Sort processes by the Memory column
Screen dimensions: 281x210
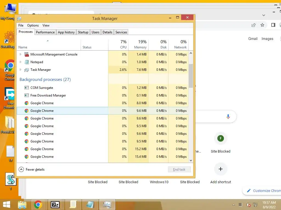pos(138,44)
